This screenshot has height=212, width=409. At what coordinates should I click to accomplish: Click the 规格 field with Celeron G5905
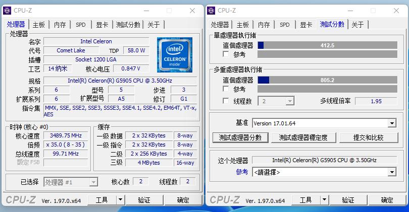coord(120,81)
